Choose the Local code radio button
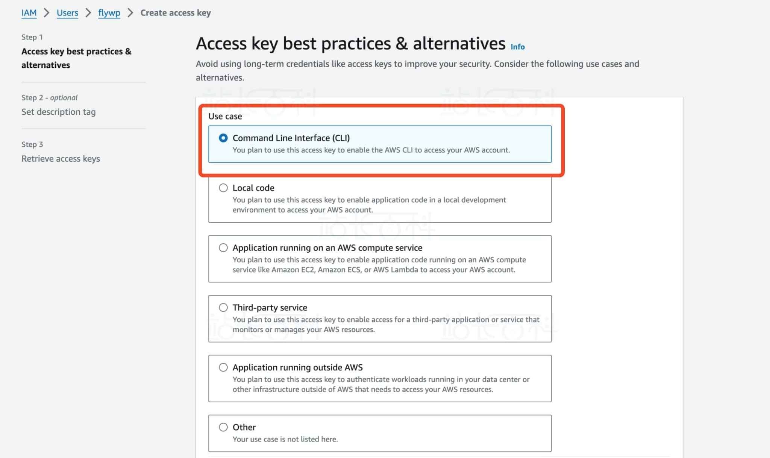 [x=223, y=188]
